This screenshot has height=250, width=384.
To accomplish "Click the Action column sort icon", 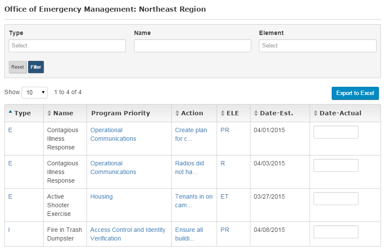I will click(177, 113).
